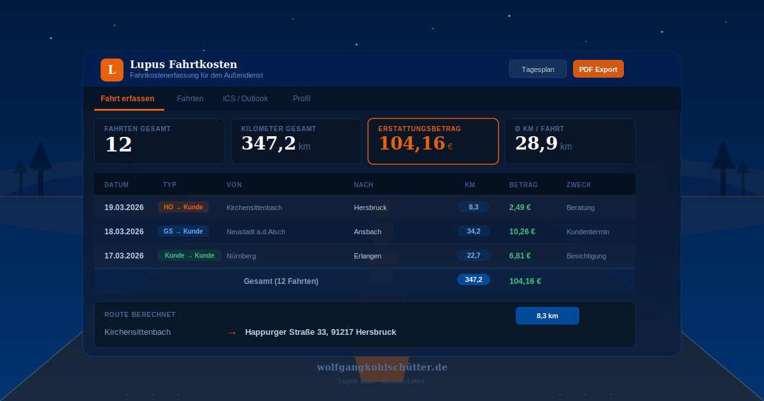Click the HO → Kunde type badge
The height and width of the screenshot is (401, 764).
pyautogui.click(x=183, y=207)
